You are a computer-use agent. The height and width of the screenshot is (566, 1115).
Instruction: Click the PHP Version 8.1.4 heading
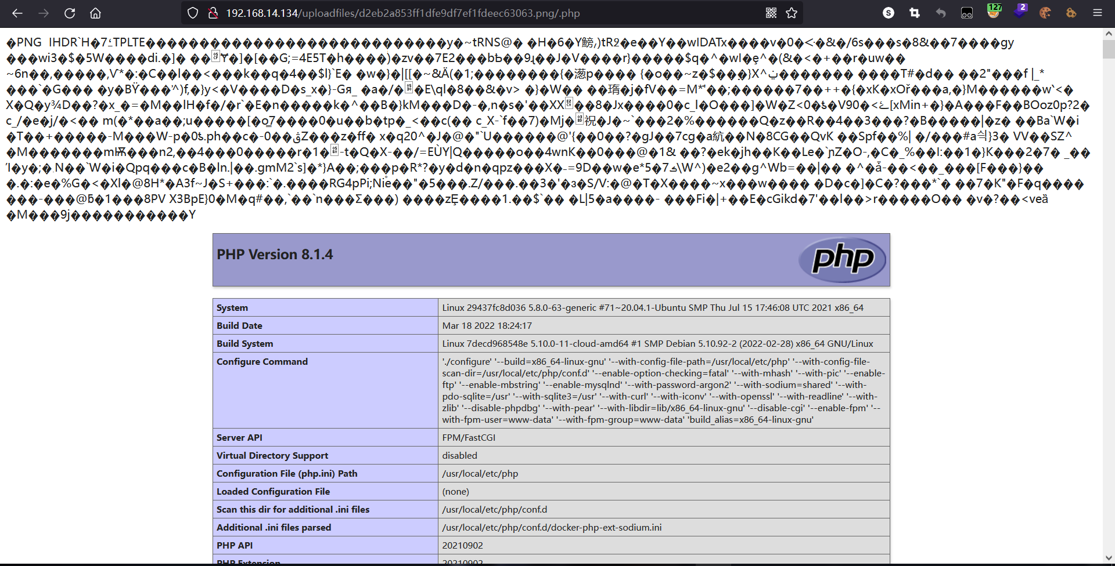click(x=275, y=255)
